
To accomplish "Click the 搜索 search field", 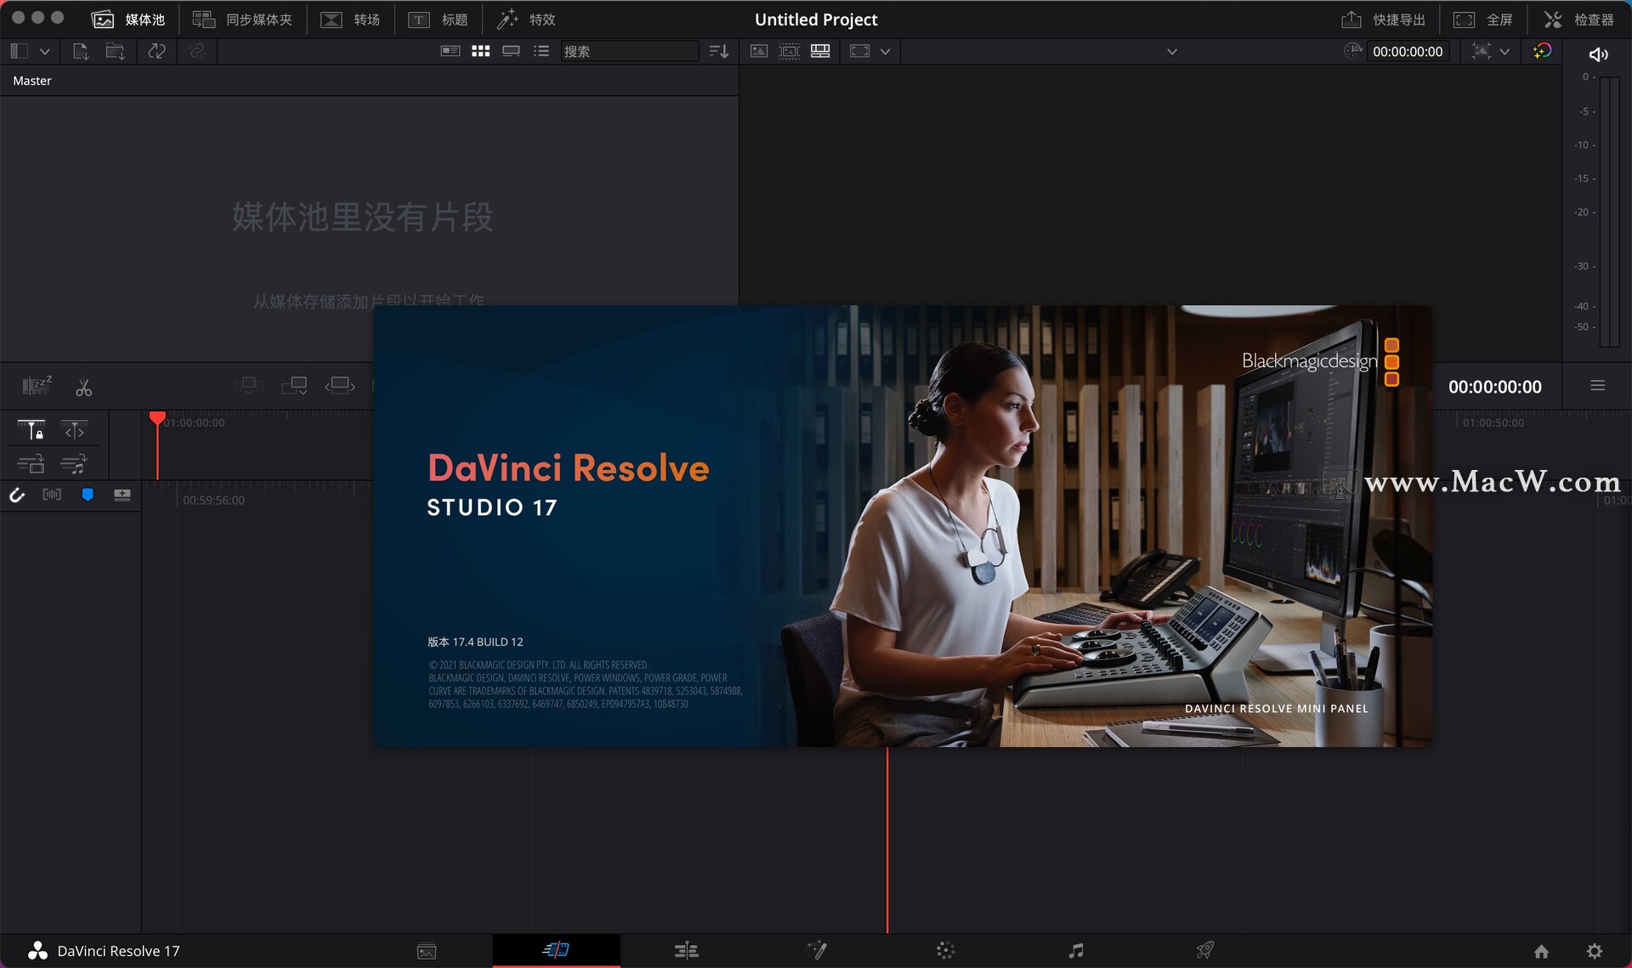I will point(629,51).
